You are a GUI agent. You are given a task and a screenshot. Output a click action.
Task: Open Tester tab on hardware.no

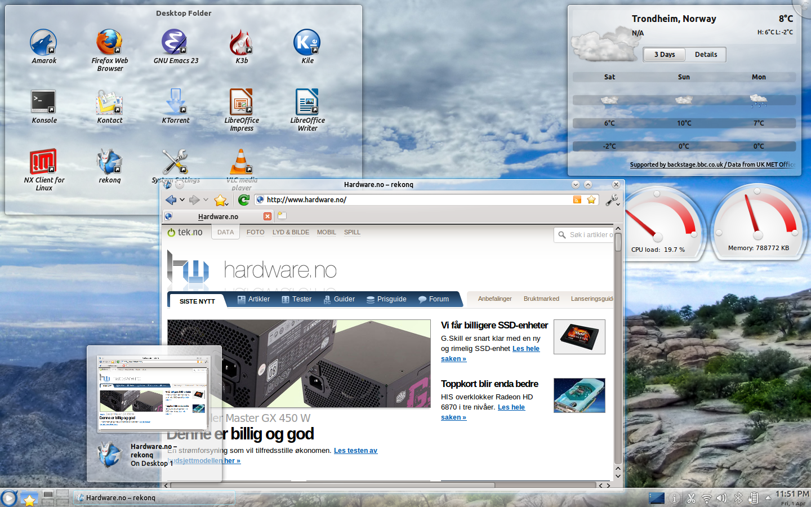click(296, 299)
